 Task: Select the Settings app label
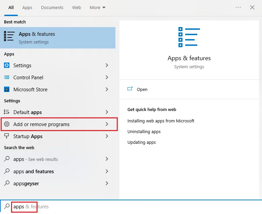click(22, 66)
